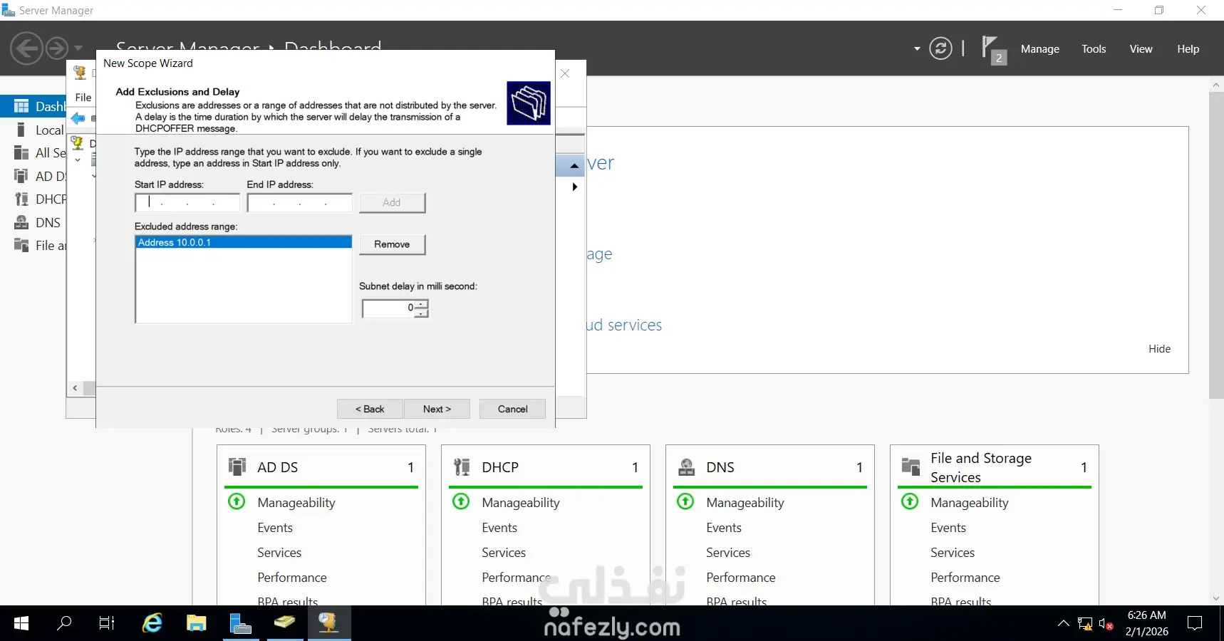The width and height of the screenshot is (1224, 641).
Task: Select the Dashboard icon in the sidebar
Action: (21, 106)
